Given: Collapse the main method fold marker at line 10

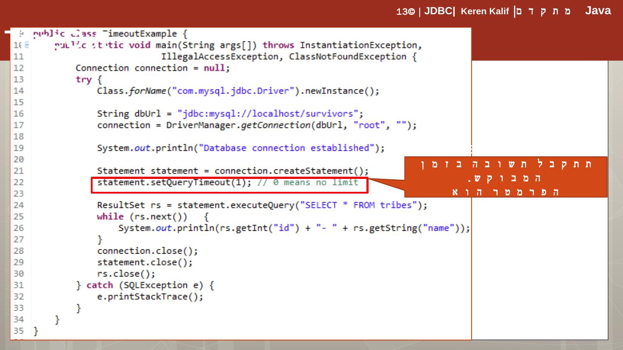Looking at the screenshot, I should (27, 45).
